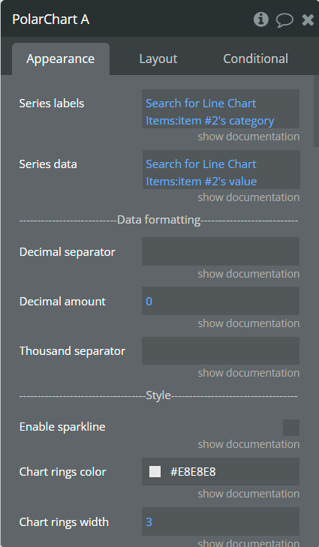This screenshot has height=547, width=319.
Task: Close the PolarChart A property panel
Action: [x=308, y=20]
